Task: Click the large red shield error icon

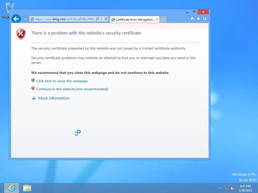Action: pos(21,34)
